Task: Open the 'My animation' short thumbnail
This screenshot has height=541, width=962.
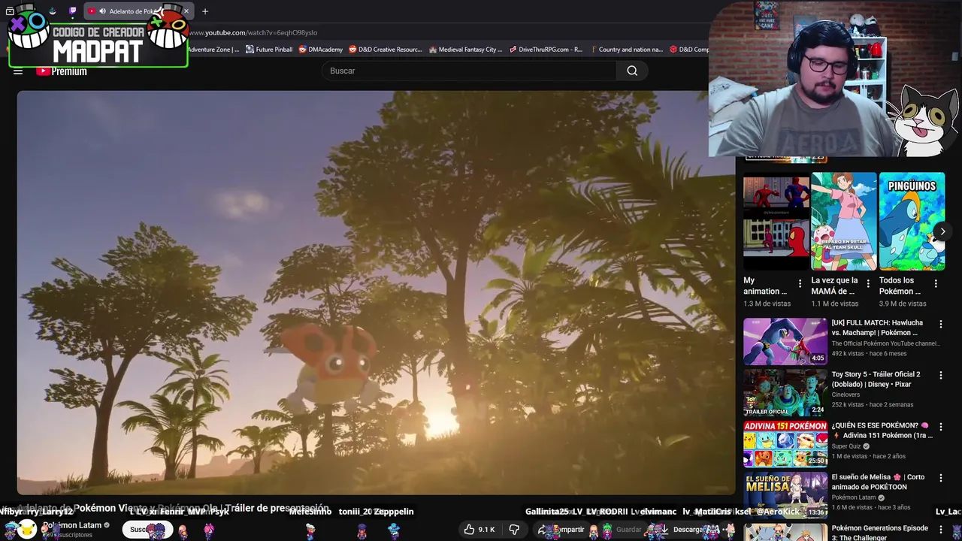Action: pyautogui.click(x=776, y=222)
